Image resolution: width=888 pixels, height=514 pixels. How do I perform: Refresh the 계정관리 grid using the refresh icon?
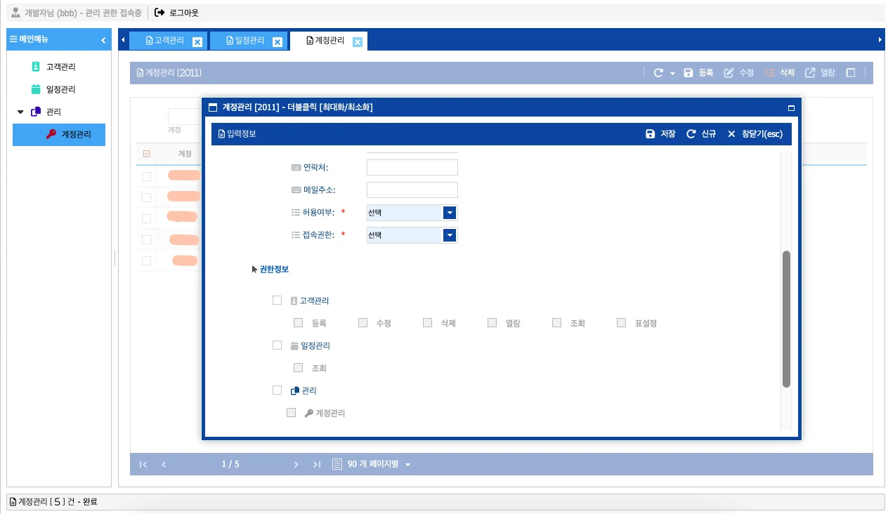[658, 72]
